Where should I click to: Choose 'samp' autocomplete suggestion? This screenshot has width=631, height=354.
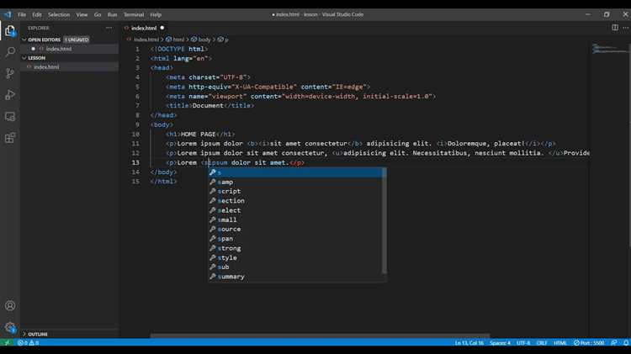click(297, 182)
